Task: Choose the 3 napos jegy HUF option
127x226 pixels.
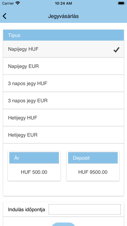Action: pyautogui.click(x=63, y=83)
